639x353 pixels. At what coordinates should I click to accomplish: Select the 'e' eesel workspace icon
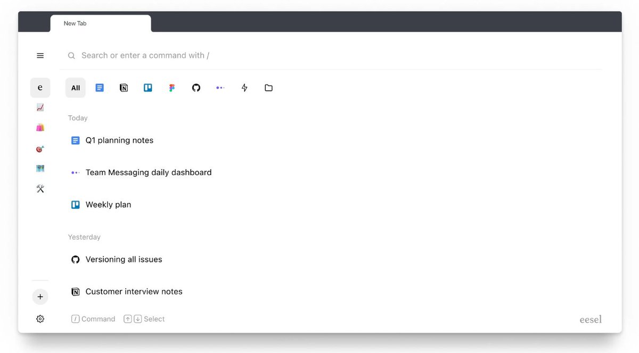(x=40, y=88)
